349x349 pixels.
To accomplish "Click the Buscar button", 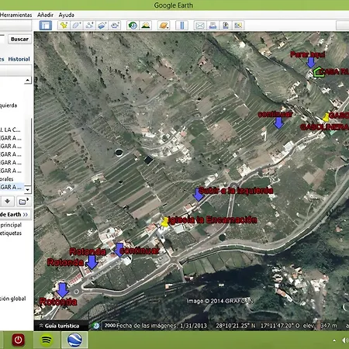I will pos(19,40).
